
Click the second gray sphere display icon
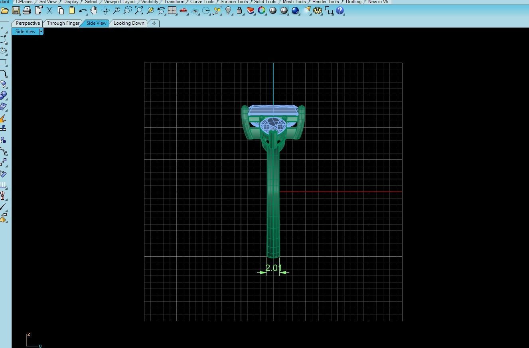[284, 11]
